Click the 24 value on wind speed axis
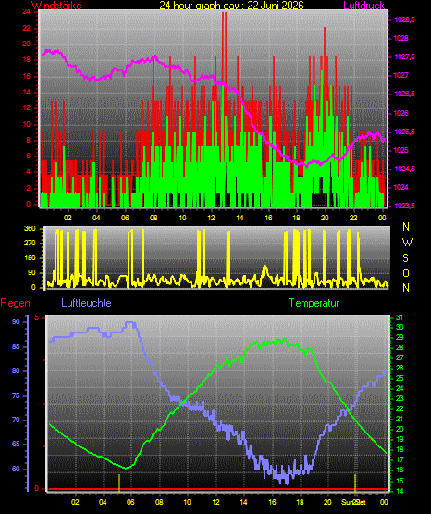Viewport: 431px width, 514px height. (x=26, y=12)
